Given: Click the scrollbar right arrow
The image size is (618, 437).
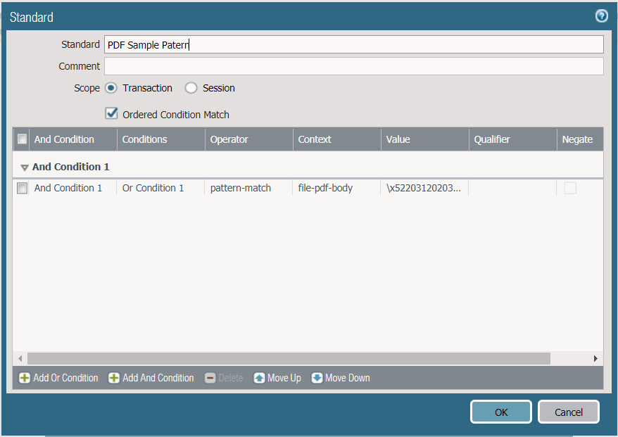Looking at the screenshot, I should (x=595, y=358).
